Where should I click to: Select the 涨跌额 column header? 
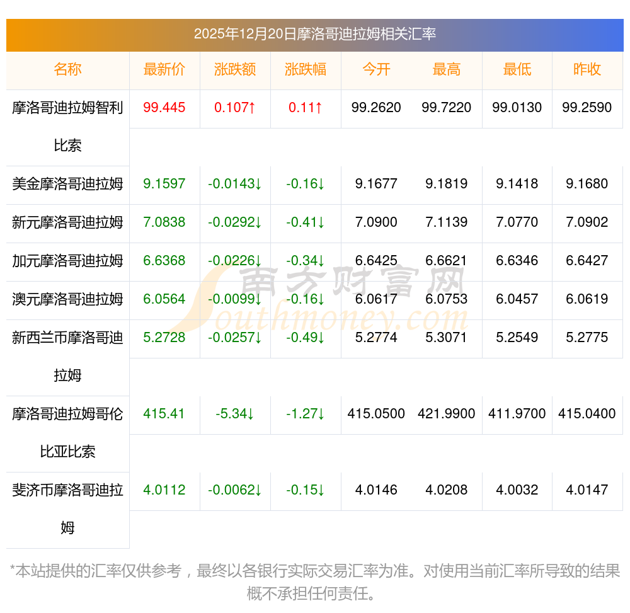click(x=235, y=70)
